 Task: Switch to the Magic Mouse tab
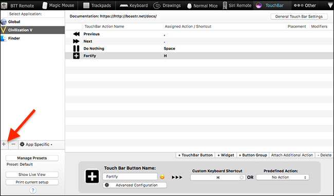tap(58, 6)
